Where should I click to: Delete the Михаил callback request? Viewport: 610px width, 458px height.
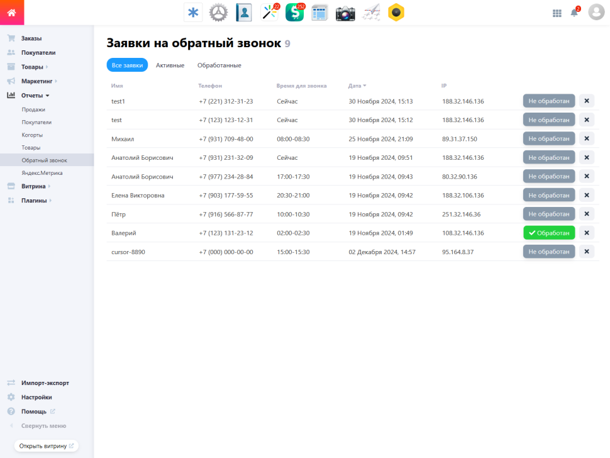click(x=586, y=138)
